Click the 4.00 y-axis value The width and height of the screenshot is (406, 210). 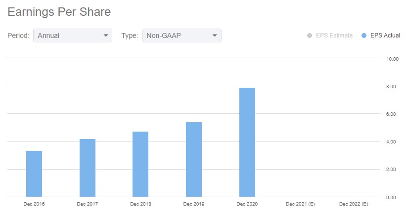pos(391,142)
